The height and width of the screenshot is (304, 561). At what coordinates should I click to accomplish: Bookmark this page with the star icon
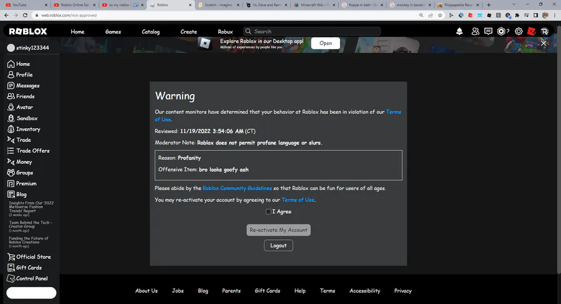[440, 16]
